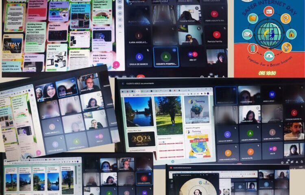Select the highlighted ASSUNTA POMPEA tile in top photo

click(x=166, y=57)
